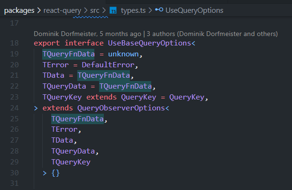
Task: Open the packages breadcrumb segment
Action: tap(19, 10)
